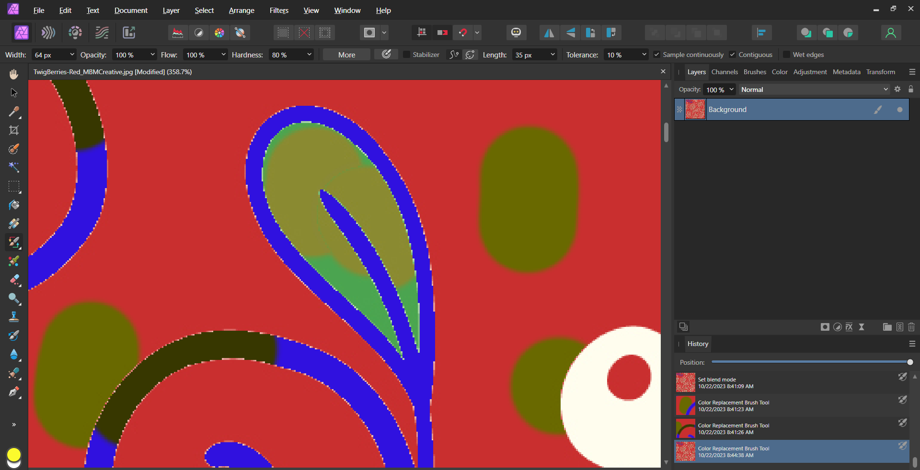This screenshot has height=470, width=920.
Task: Uncheck the Contiguous option
Action: (732, 55)
